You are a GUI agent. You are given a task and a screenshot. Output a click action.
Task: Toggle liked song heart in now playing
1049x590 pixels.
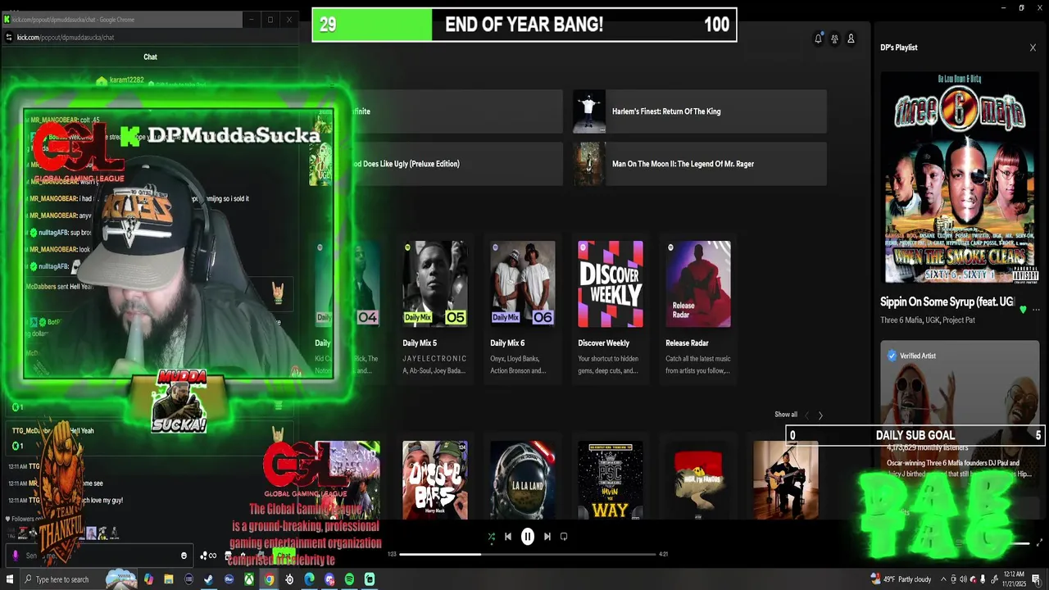point(1023,310)
